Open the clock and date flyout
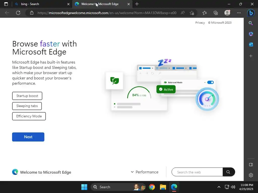This screenshot has width=258, height=193. pos(246,187)
